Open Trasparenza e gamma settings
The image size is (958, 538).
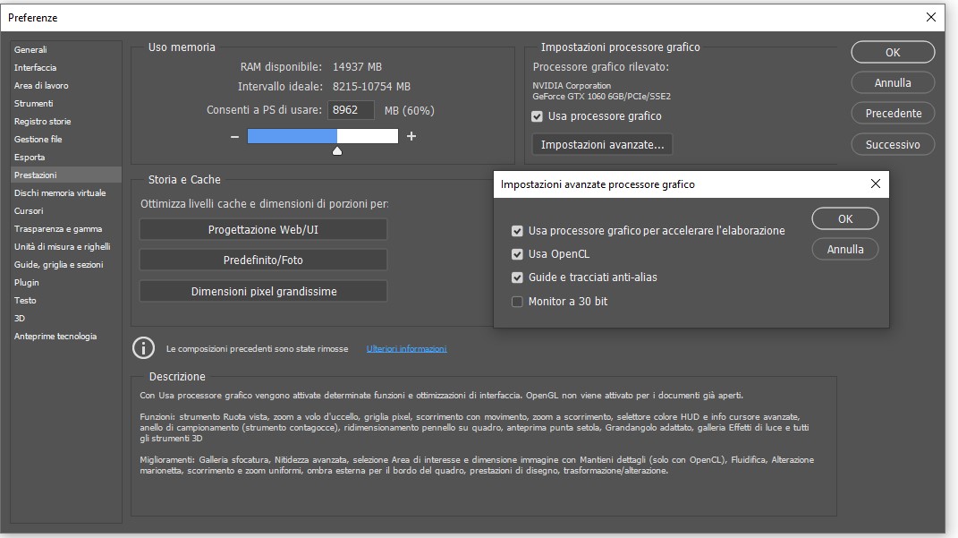66,228
